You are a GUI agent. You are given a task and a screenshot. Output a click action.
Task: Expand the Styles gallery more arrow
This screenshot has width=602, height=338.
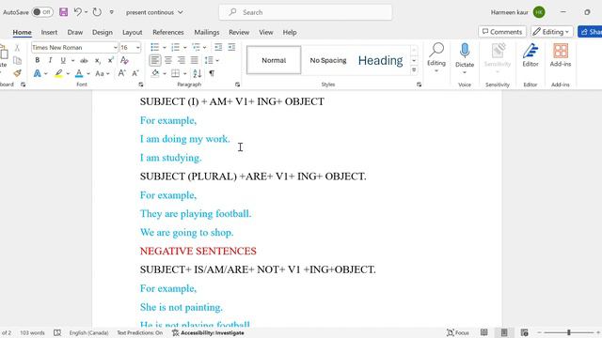(x=414, y=70)
